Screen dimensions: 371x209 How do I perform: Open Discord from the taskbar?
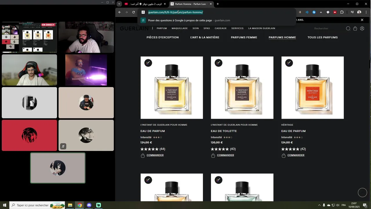point(89,205)
